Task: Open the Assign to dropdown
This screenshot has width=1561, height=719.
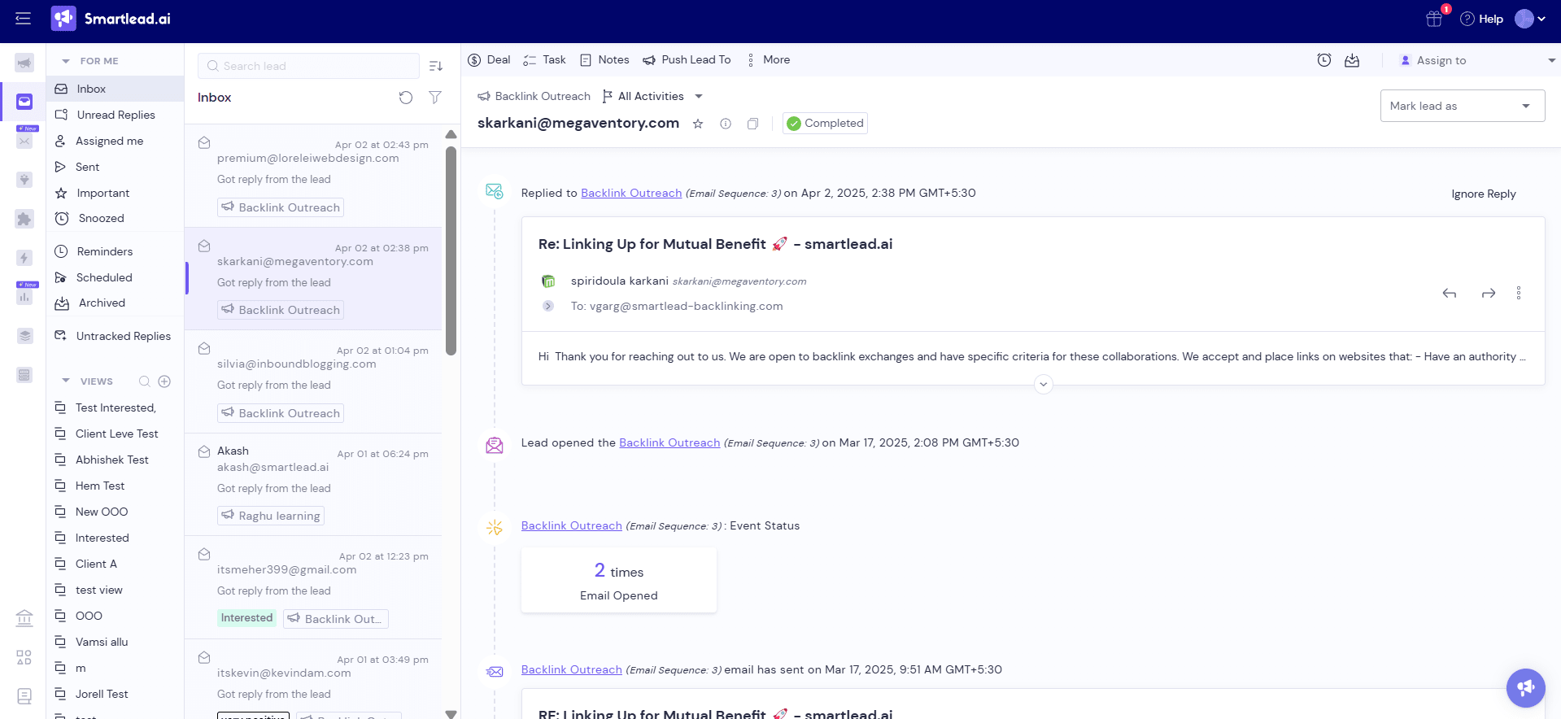Action: point(1476,60)
